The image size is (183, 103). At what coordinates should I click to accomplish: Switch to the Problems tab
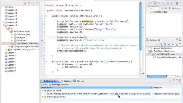48,81
